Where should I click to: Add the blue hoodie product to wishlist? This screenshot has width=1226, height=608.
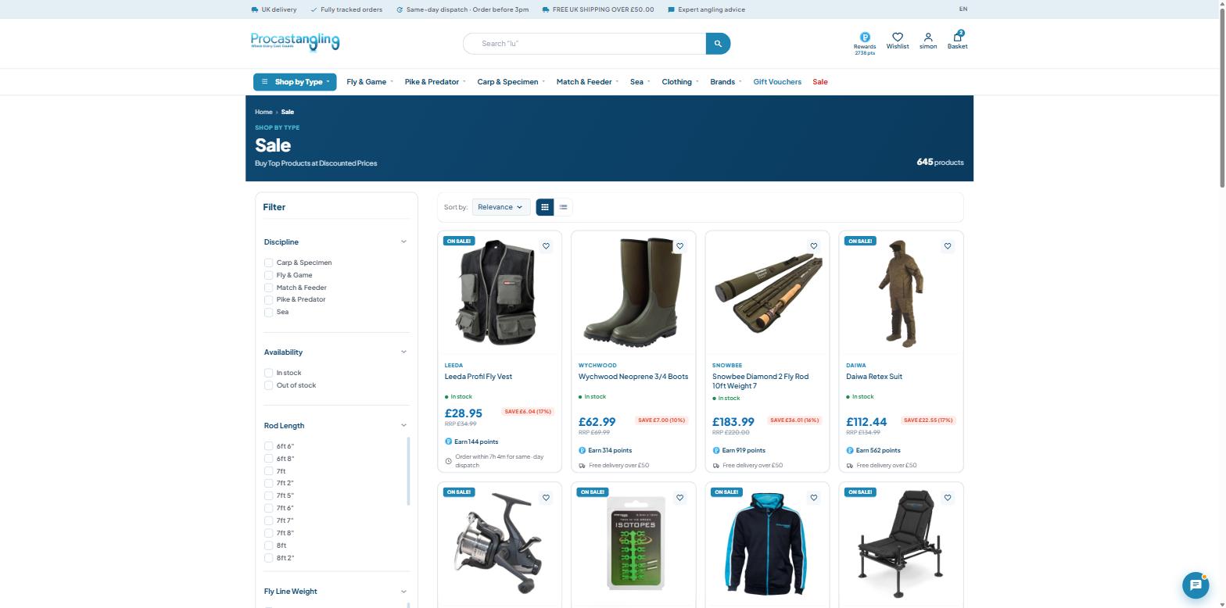click(x=813, y=498)
